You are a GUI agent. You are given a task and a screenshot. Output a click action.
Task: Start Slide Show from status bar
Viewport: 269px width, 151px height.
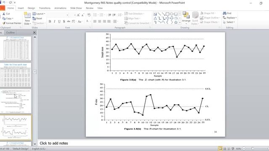point(233,148)
